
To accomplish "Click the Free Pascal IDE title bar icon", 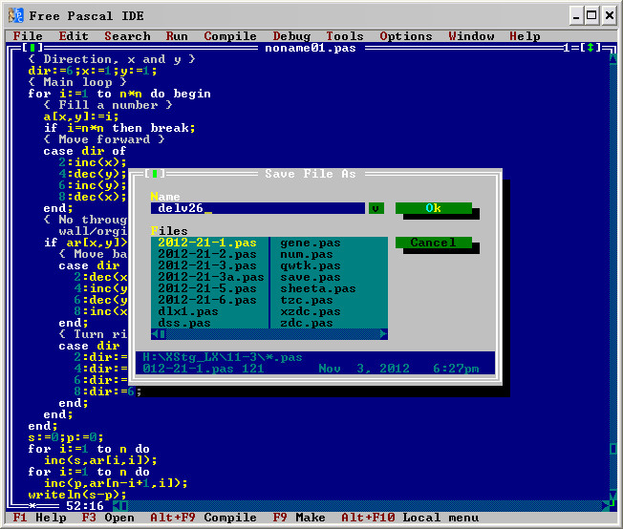I will point(16,16).
